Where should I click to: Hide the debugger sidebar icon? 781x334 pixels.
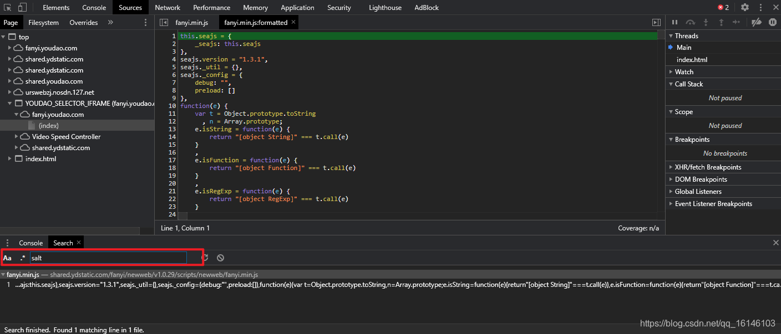(656, 22)
